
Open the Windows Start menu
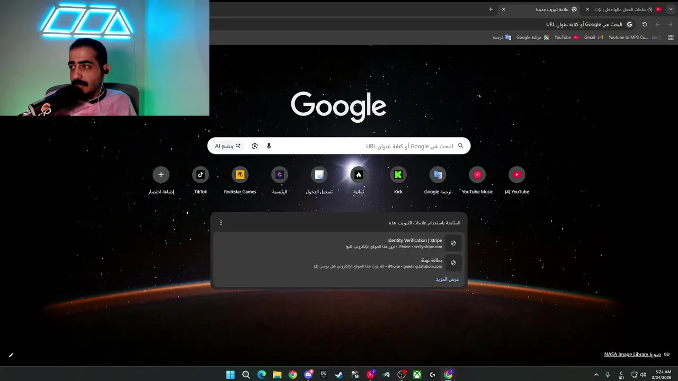(230, 375)
